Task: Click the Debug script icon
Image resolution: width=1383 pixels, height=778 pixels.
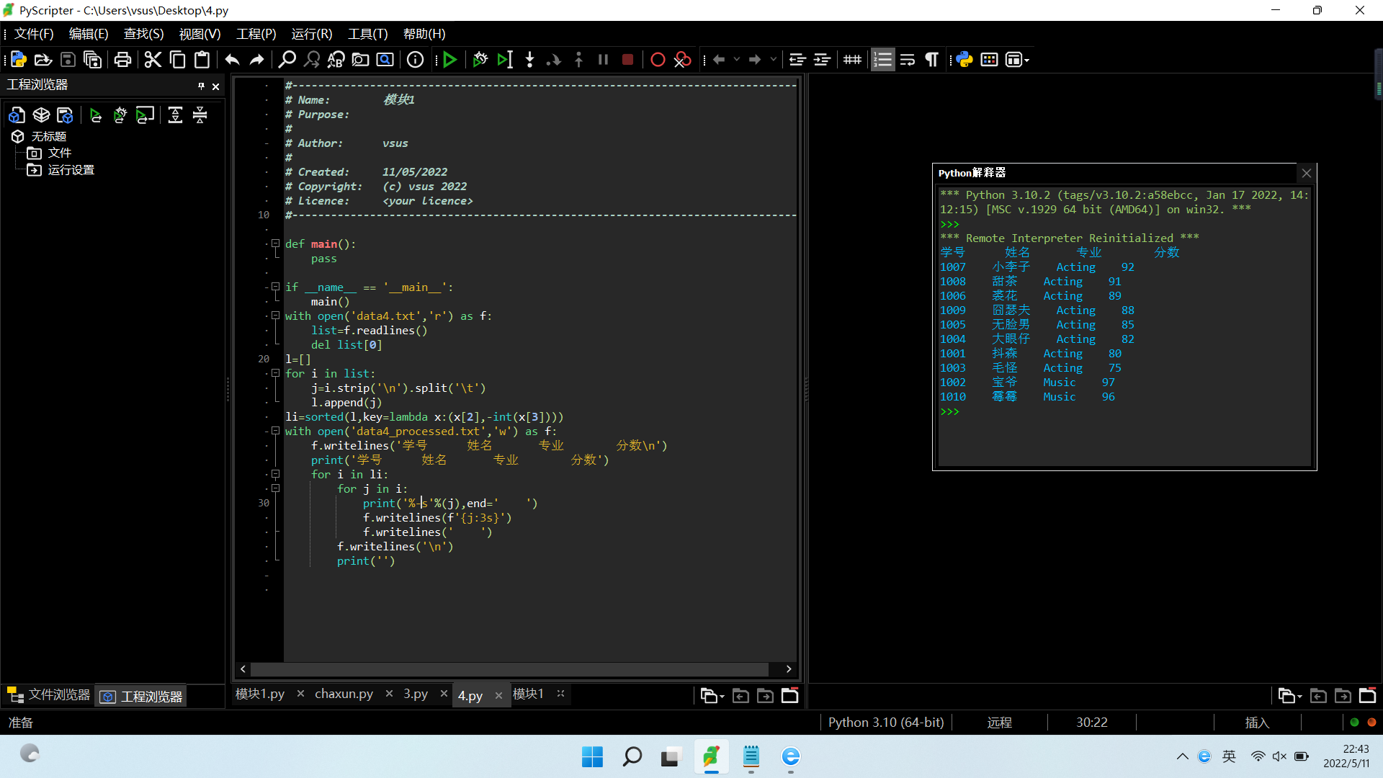Action: [480, 60]
